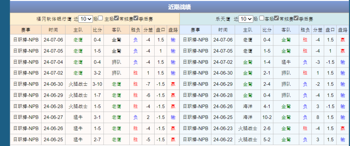
Task: Select 猛牛 in 福冈软体银行鹰 24-06-27 row
Action: click(78, 117)
